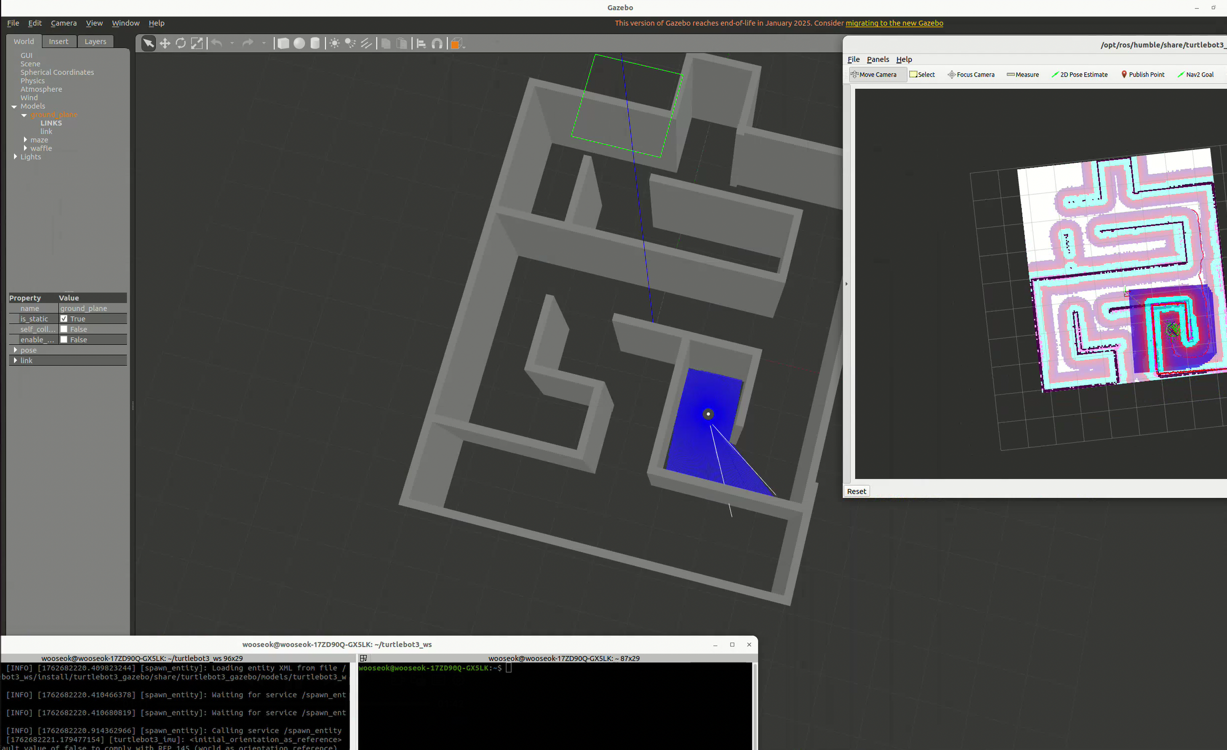The height and width of the screenshot is (750, 1227).
Task: Select Physics in the world tree
Action: click(x=32, y=81)
